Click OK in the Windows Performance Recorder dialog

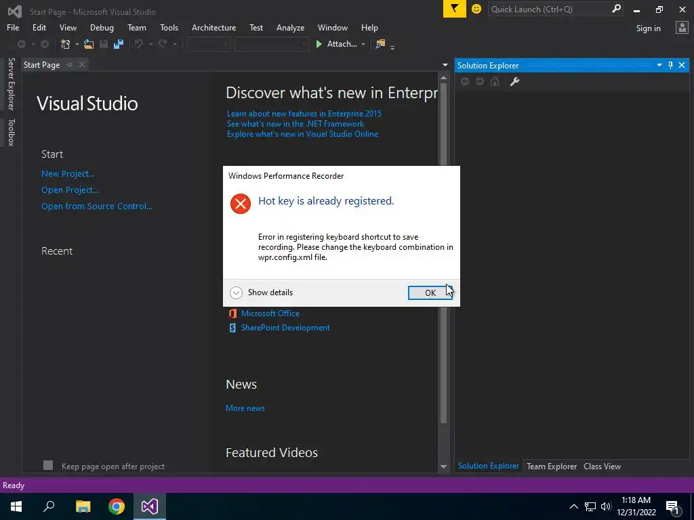click(x=430, y=292)
